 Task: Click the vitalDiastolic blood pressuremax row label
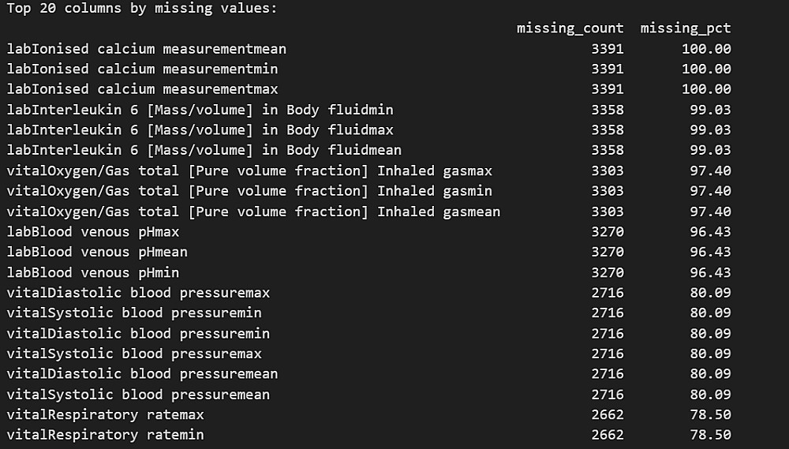[138, 293]
